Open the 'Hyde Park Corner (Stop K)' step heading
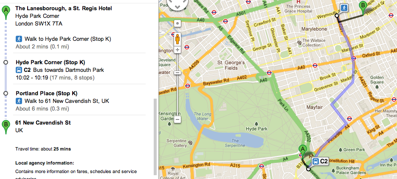 click(51, 63)
